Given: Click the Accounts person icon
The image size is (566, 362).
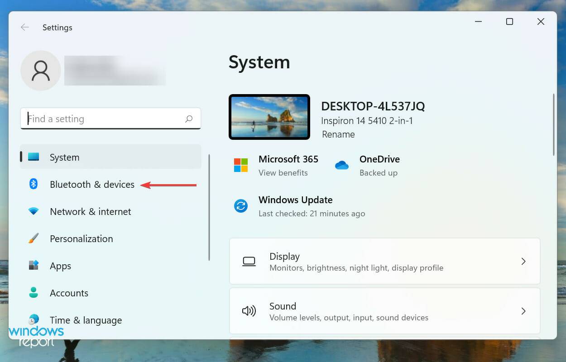Looking at the screenshot, I should pos(33,293).
